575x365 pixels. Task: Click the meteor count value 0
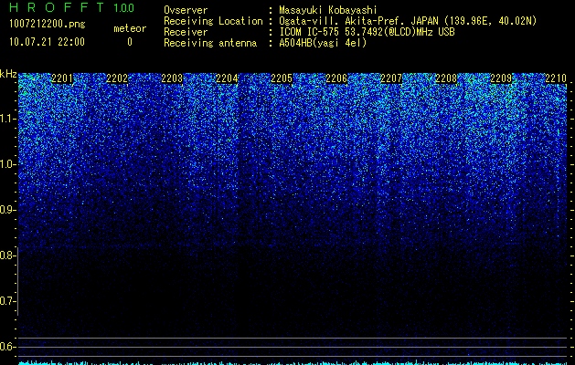pyautogui.click(x=130, y=42)
